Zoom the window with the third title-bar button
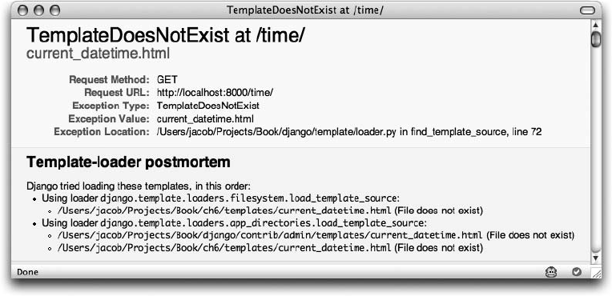 (x=54, y=10)
